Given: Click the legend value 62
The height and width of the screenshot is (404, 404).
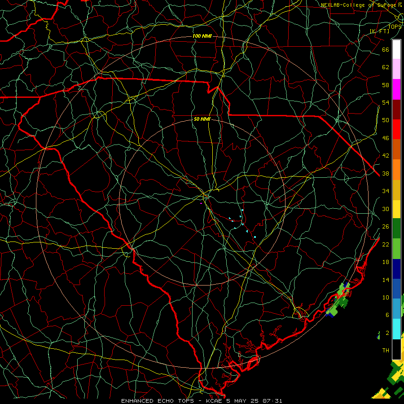Looking at the screenshot, I should [386, 67].
